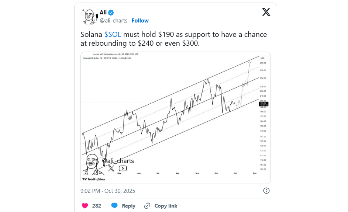This screenshot has height=212, width=348.
Task: Open the 9:02 PM Oct 30 timestamp
Action: coord(108,191)
